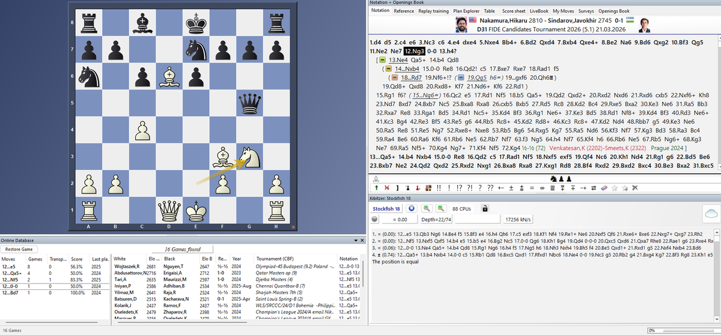This screenshot has height=335, width=721.
Task: Click the '??' blunder symbol
Action: point(491,187)
